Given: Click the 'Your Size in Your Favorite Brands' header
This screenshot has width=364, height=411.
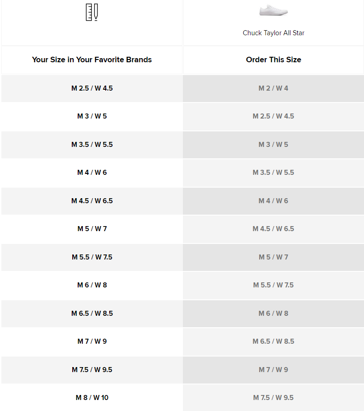Looking at the screenshot, I should pos(92,59).
